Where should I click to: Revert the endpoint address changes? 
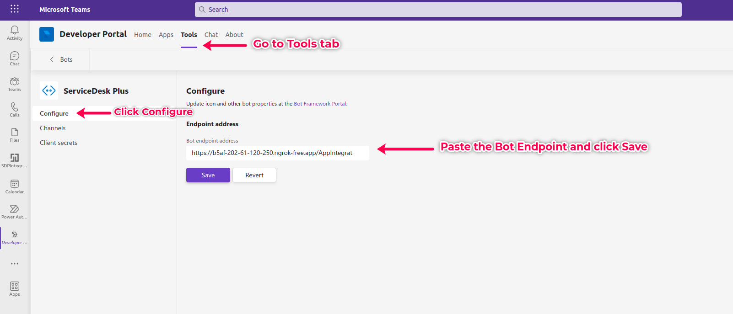254,175
